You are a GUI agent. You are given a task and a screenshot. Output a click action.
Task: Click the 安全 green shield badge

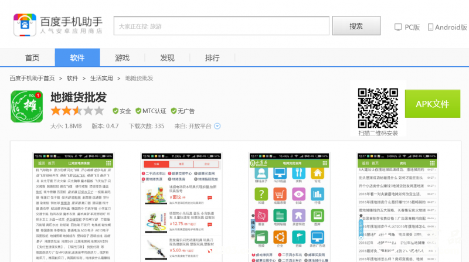[x=115, y=111]
